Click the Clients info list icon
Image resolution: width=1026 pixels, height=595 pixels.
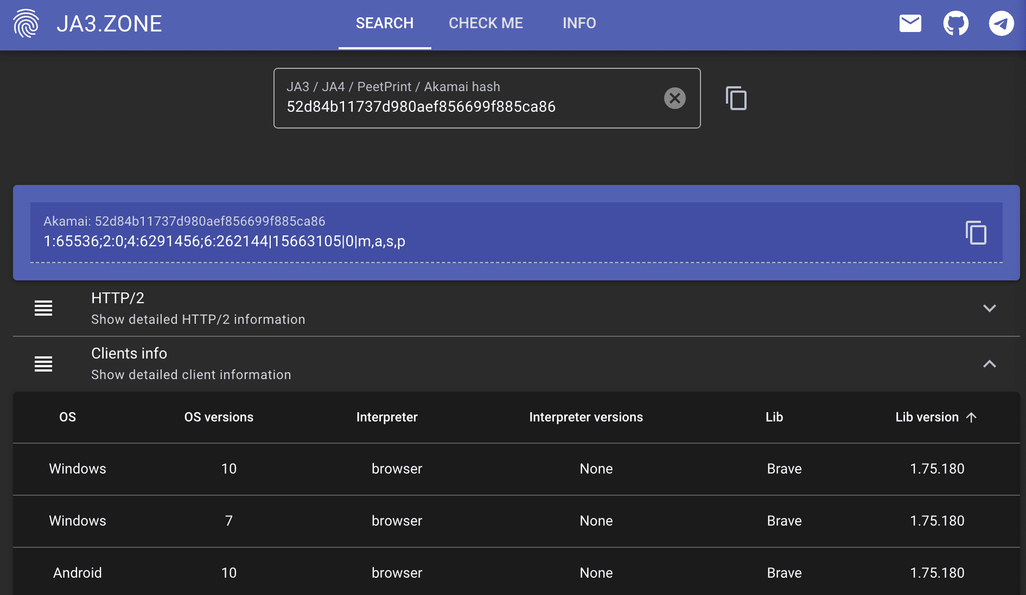(x=43, y=363)
